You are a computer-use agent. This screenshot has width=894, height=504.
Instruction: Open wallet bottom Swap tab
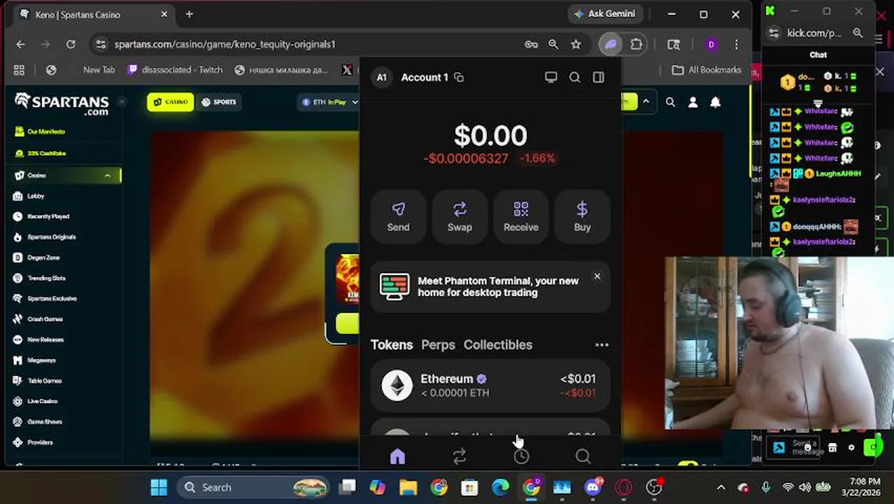(460, 457)
